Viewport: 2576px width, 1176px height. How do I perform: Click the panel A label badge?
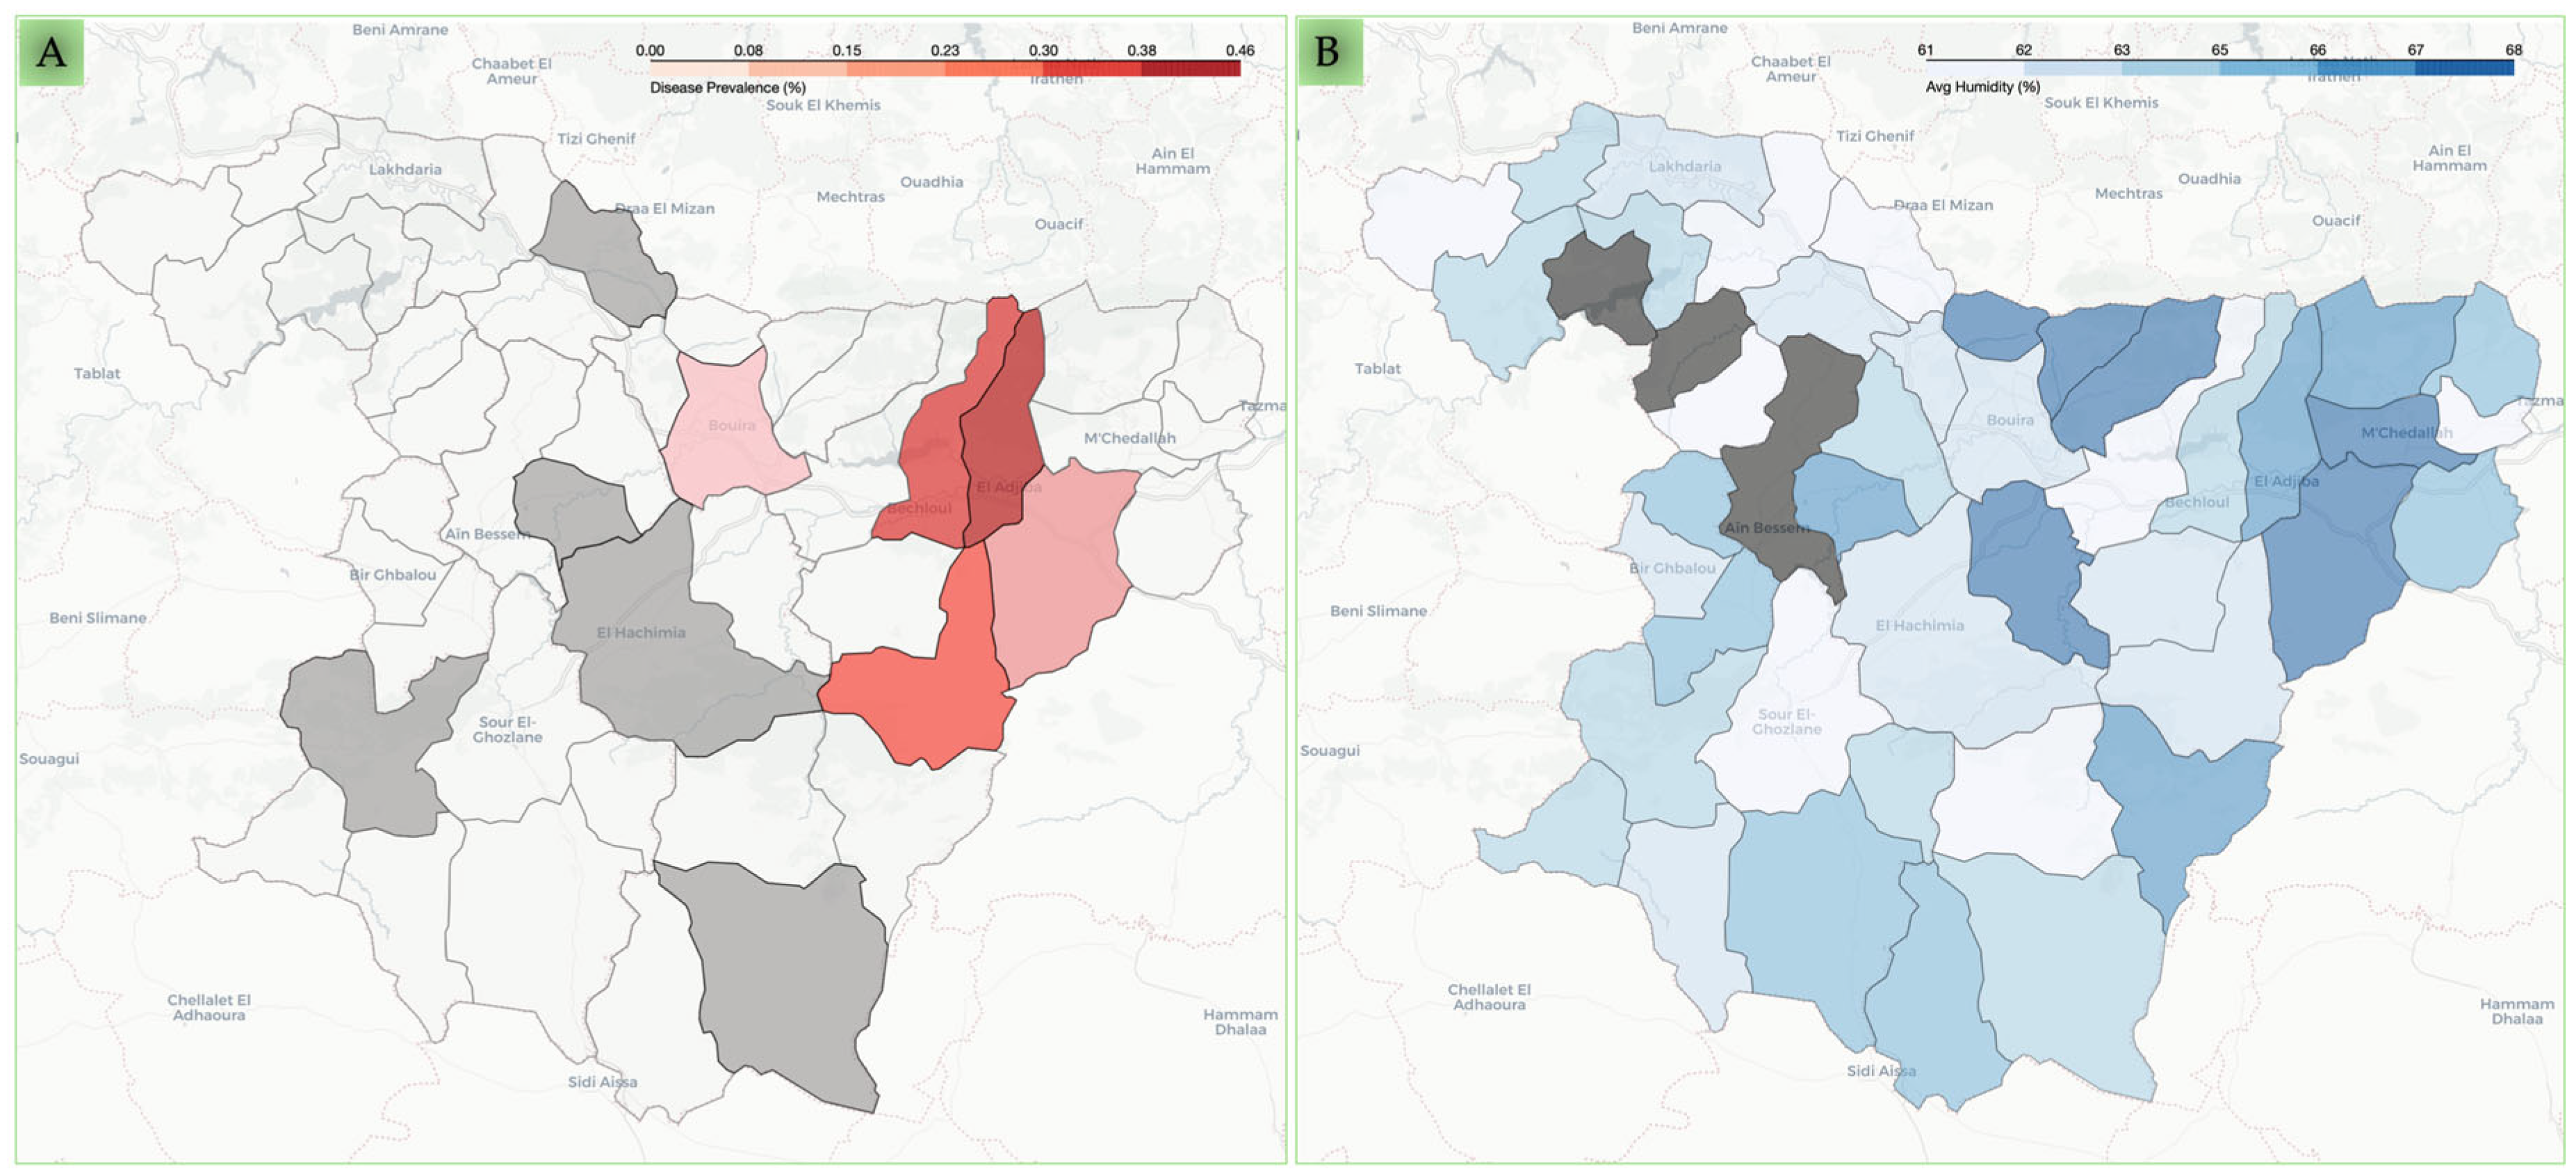51,52
